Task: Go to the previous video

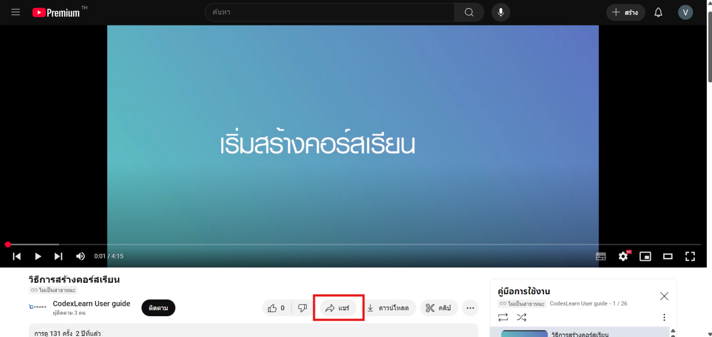Action: point(17,256)
